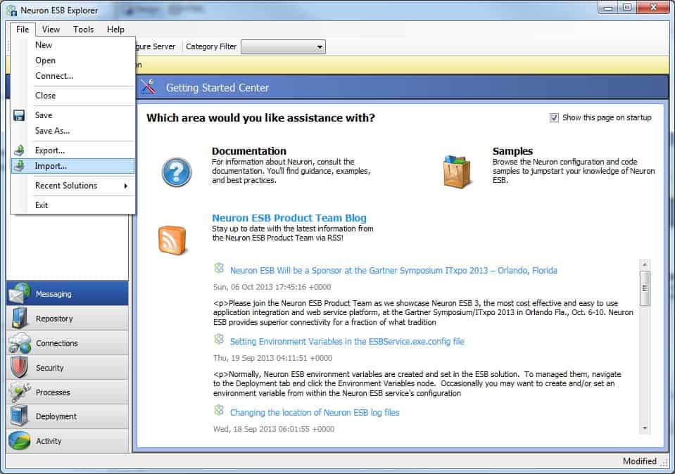Open the Neuron ESB Product Team Blog link
Viewport: 675px width, 474px height.
click(x=289, y=217)
